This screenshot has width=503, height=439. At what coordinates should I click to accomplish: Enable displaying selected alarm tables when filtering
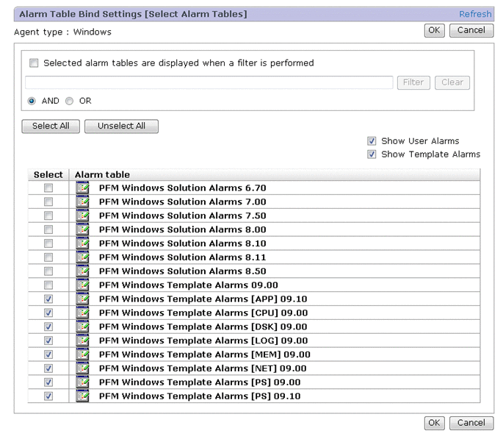pyautogui.click(x=34, y=63)
